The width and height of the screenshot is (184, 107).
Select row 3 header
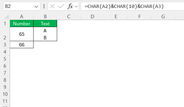click(5, 45)
